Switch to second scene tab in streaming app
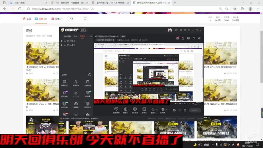The height and width of the screenshot is (148, 263). pyautogui.click(x=75, y=36)
